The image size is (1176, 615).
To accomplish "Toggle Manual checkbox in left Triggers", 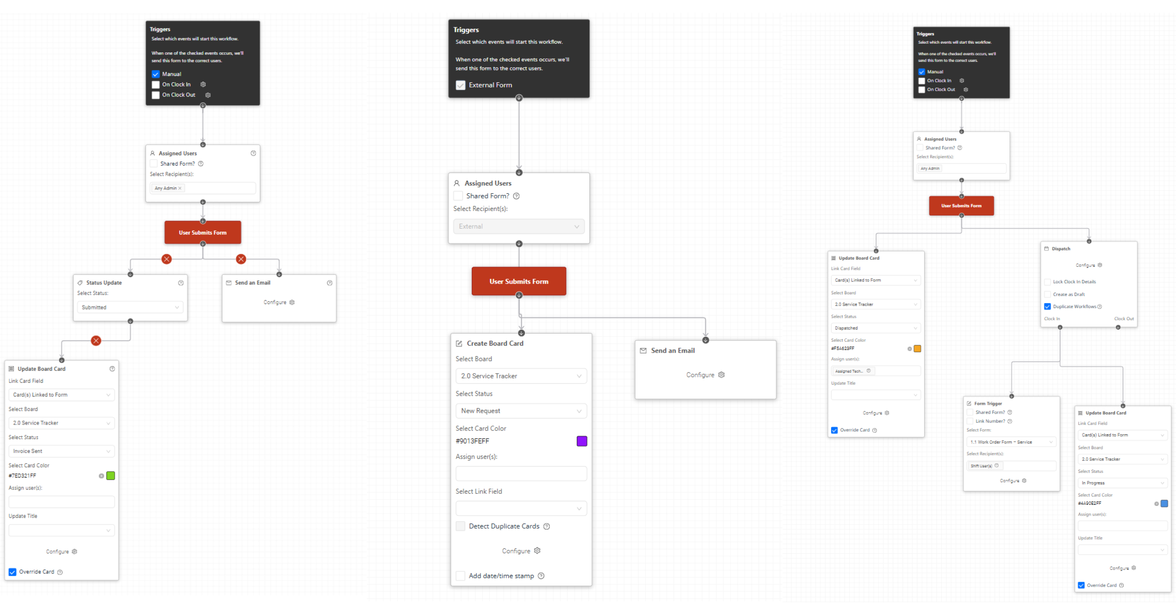I will [156, 74].
